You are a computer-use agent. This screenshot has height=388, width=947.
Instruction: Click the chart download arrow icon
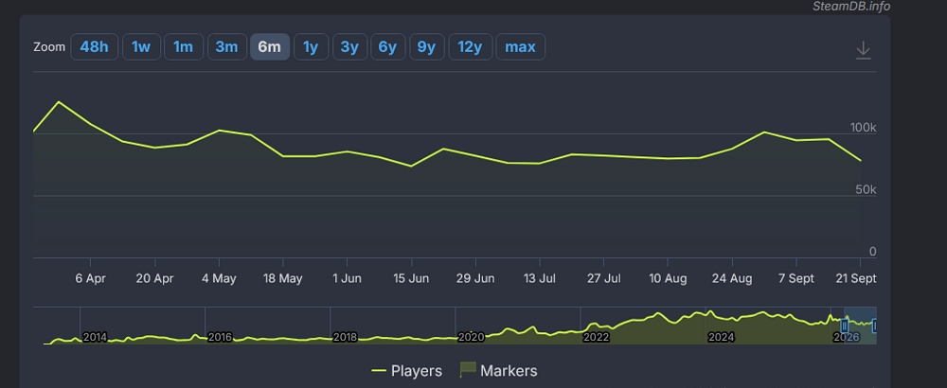click(x=863, y=50)
